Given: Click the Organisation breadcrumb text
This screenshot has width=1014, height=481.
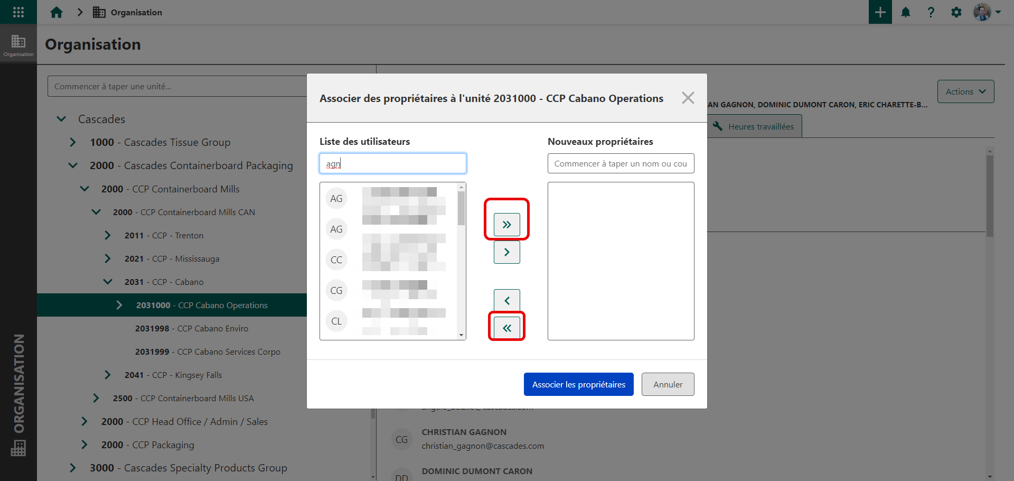Looking at the screenshot, I should 136,12.
